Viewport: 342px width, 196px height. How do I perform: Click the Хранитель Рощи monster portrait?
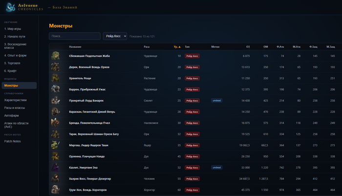point(55,78)
